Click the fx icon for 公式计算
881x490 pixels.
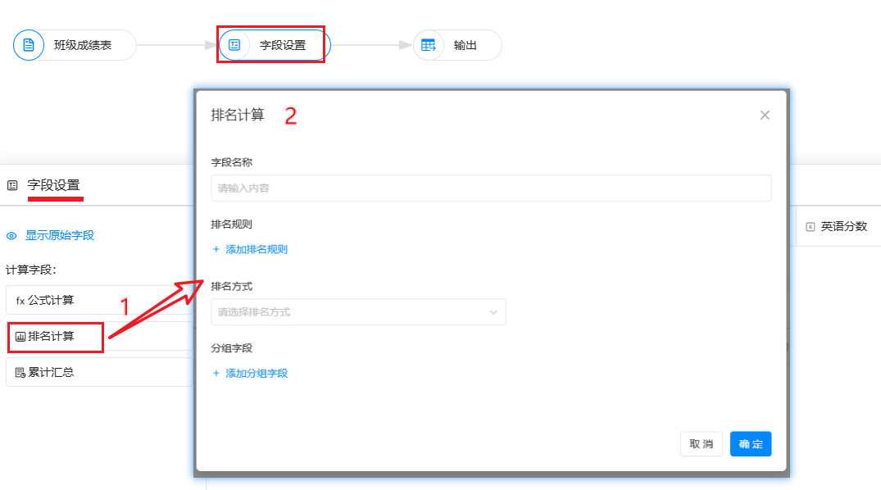[x=20, y=301]
